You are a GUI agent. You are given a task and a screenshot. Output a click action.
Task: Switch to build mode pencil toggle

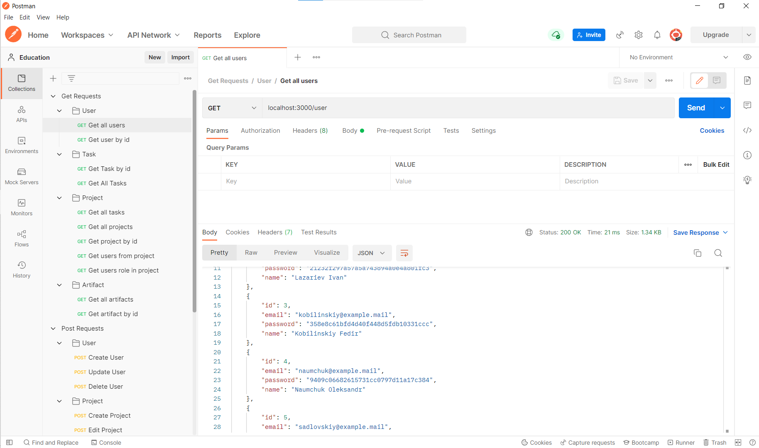point(700,80)
